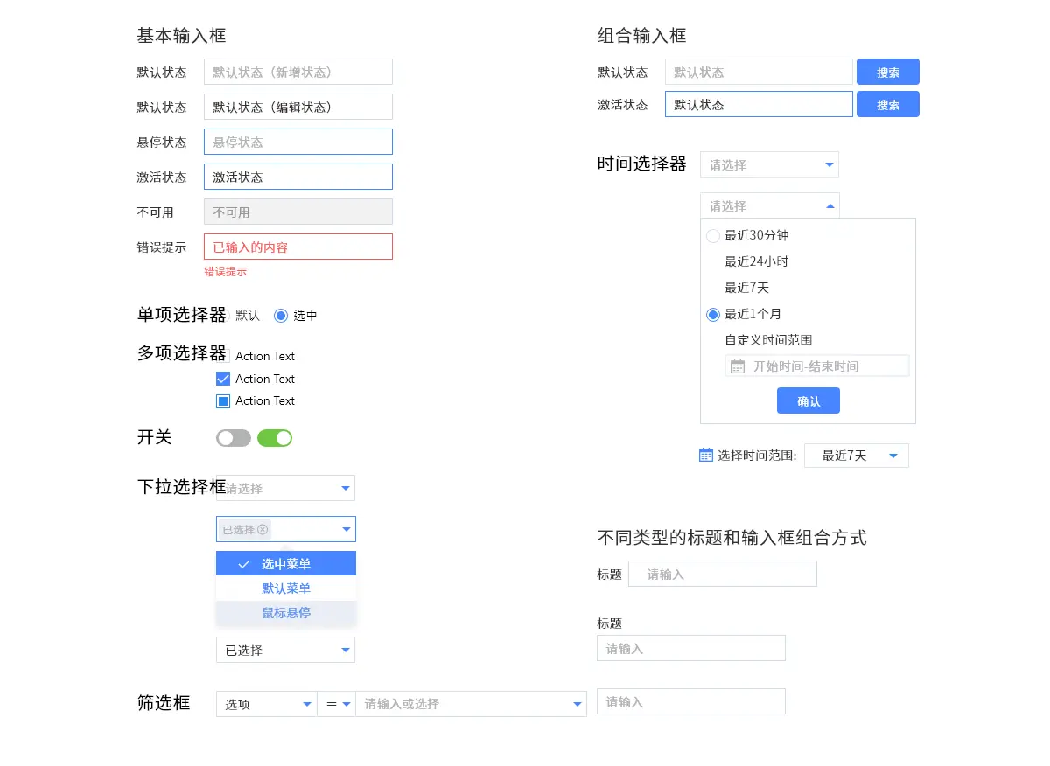Turn off the green on switch
Screen dimensions: 1050x766
pos(275,438)
